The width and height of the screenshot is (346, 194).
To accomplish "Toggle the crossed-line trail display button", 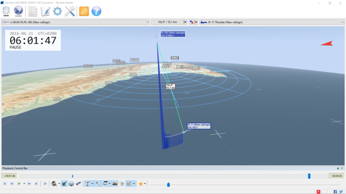I will pyautogui.click(x=98, y=184).
